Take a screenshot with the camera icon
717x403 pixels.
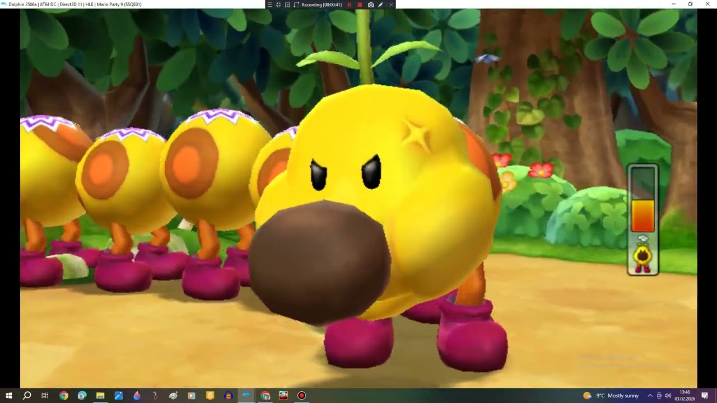(371, 4)
